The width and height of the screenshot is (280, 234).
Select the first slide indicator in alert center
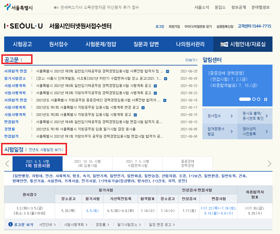tap(245, 99)
